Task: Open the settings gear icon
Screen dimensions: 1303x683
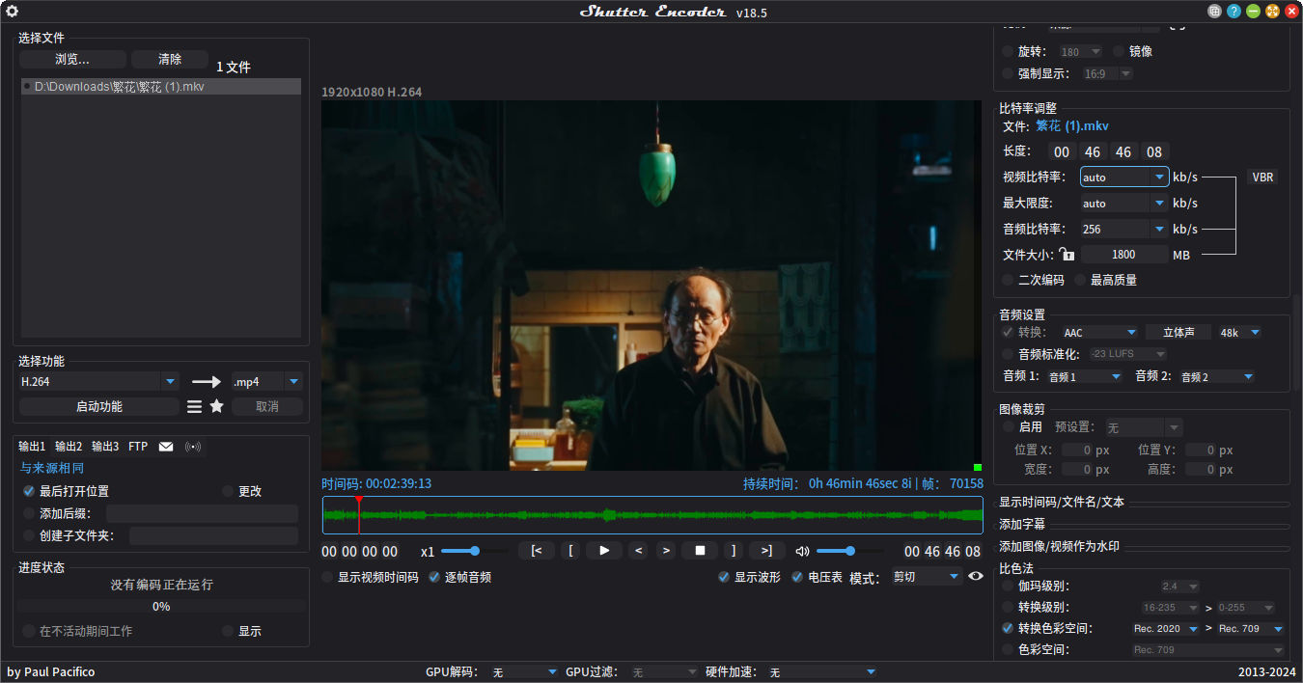Action: [x=13, y=12]
